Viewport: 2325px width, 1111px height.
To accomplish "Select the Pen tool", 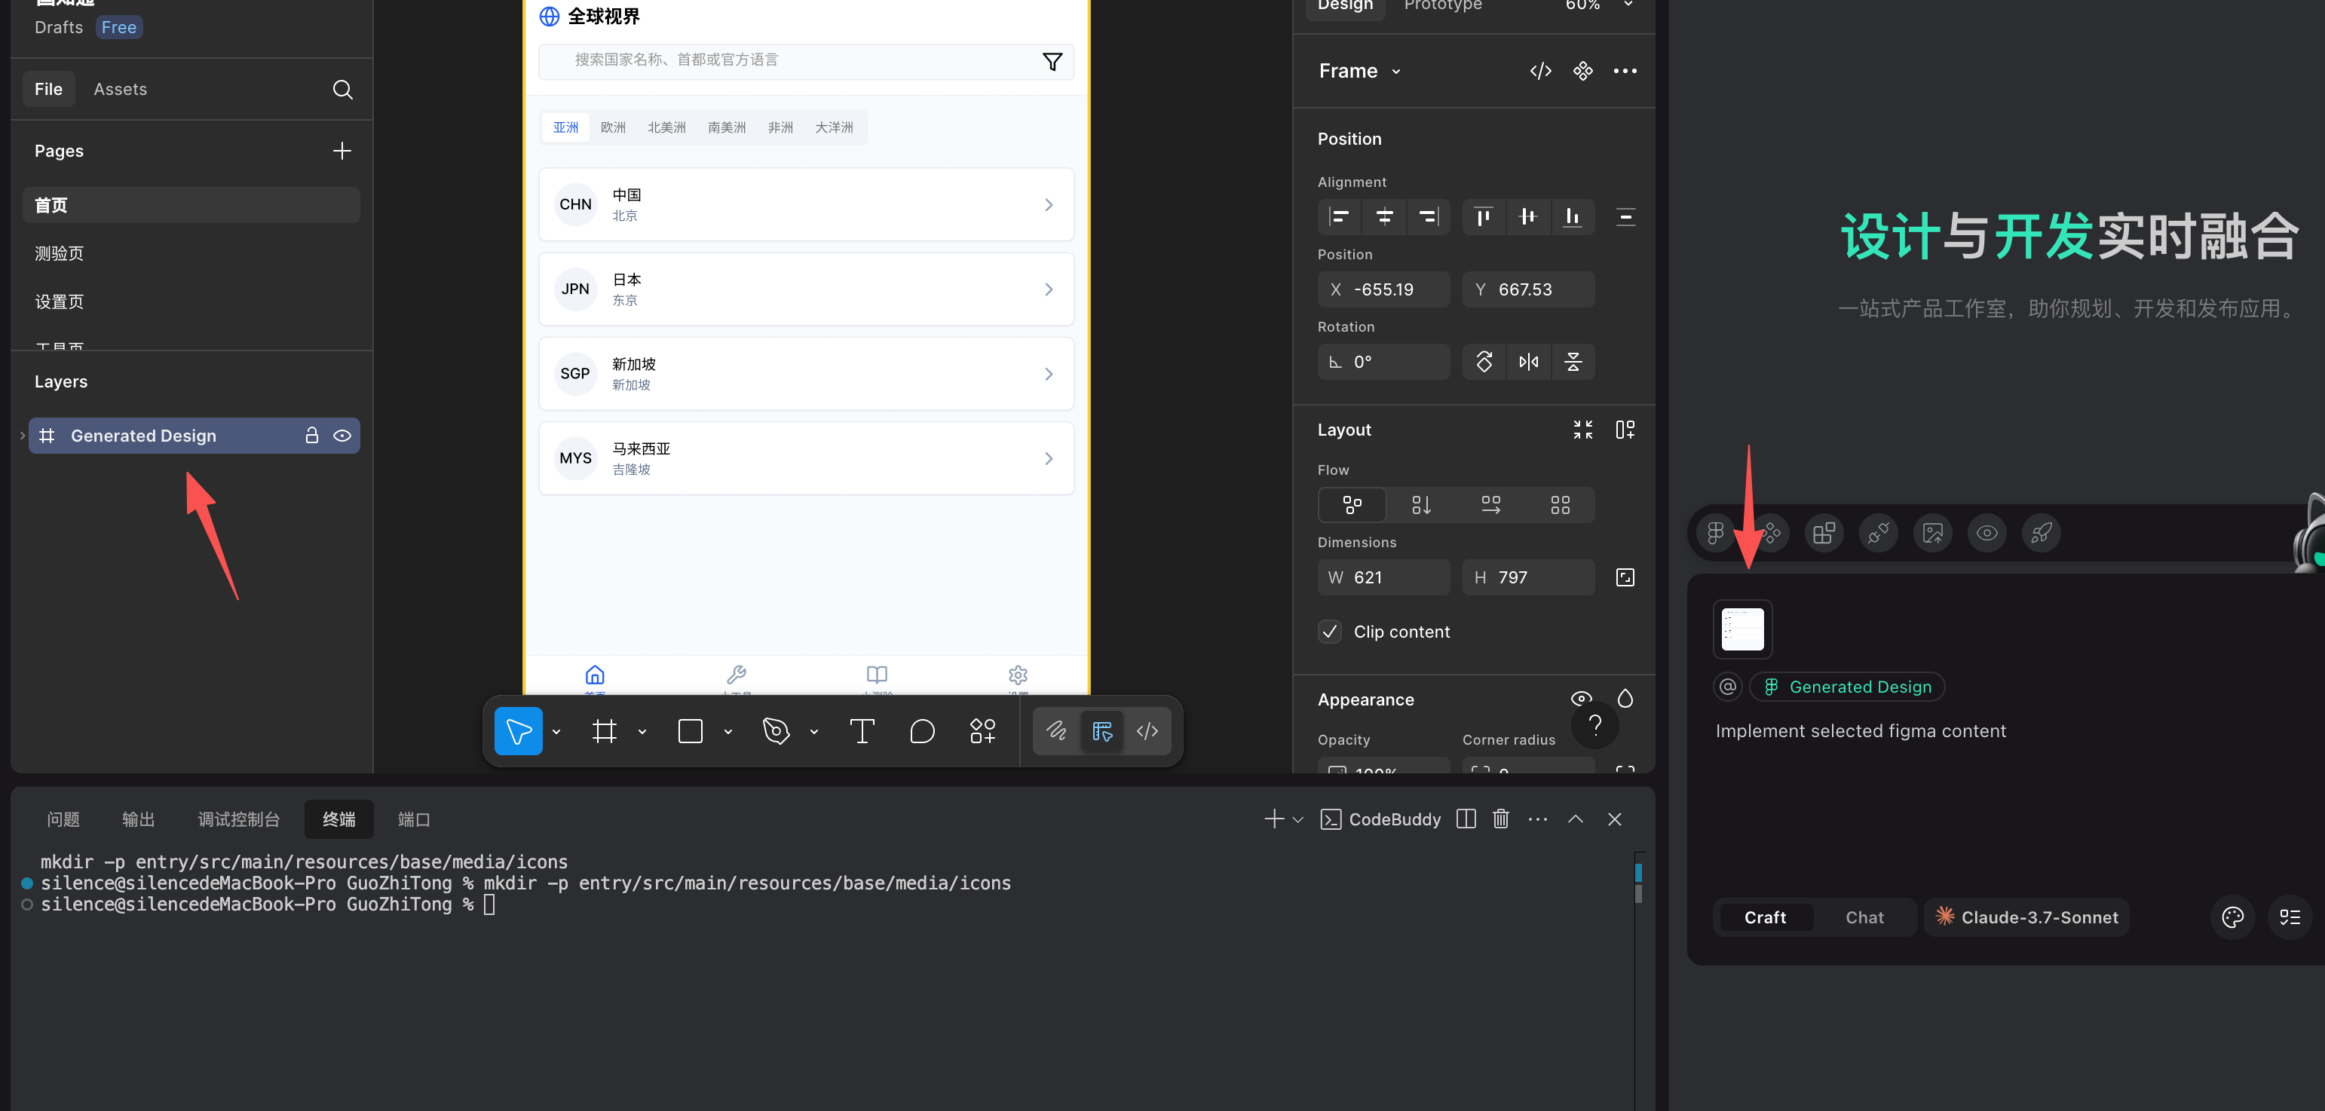I will 777,731.
